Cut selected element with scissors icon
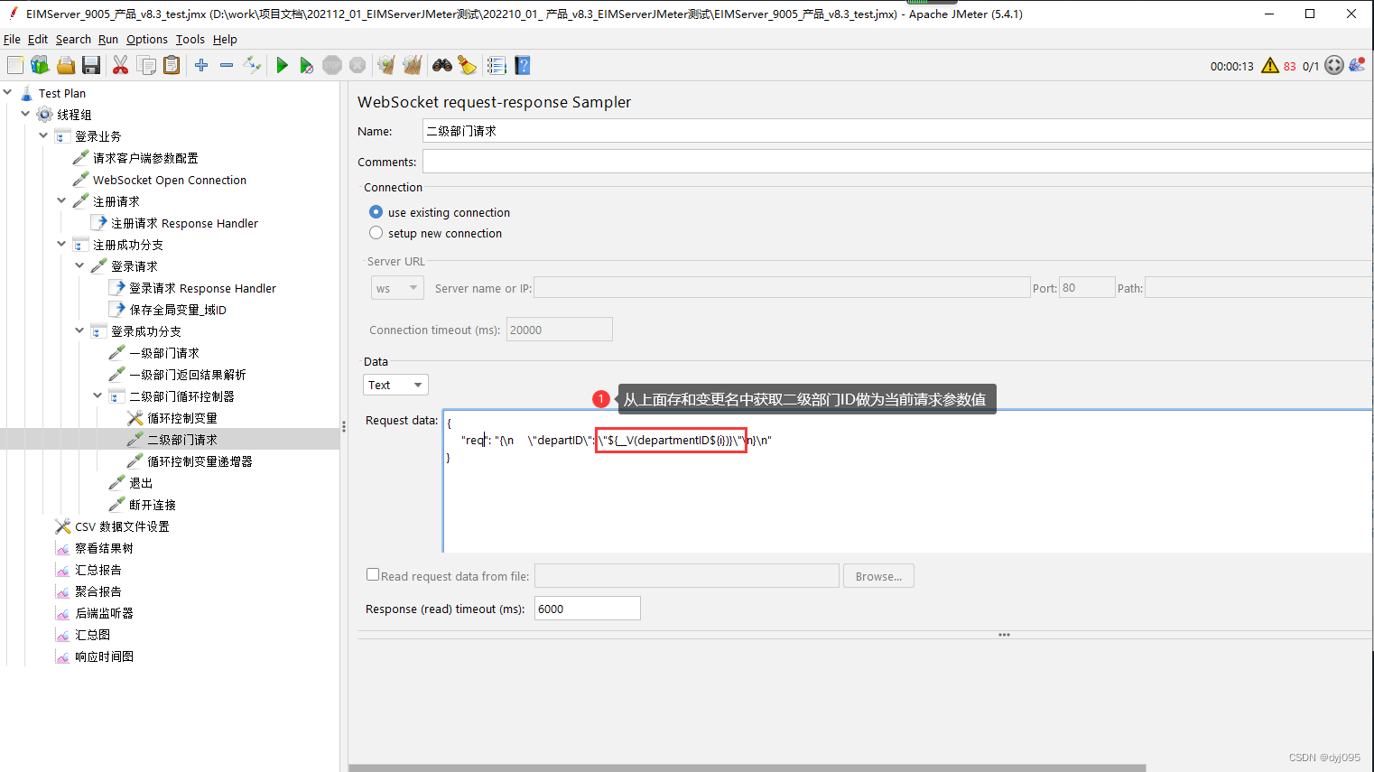Viewport: 1374px width, 772px height. [x=120, y=65]
